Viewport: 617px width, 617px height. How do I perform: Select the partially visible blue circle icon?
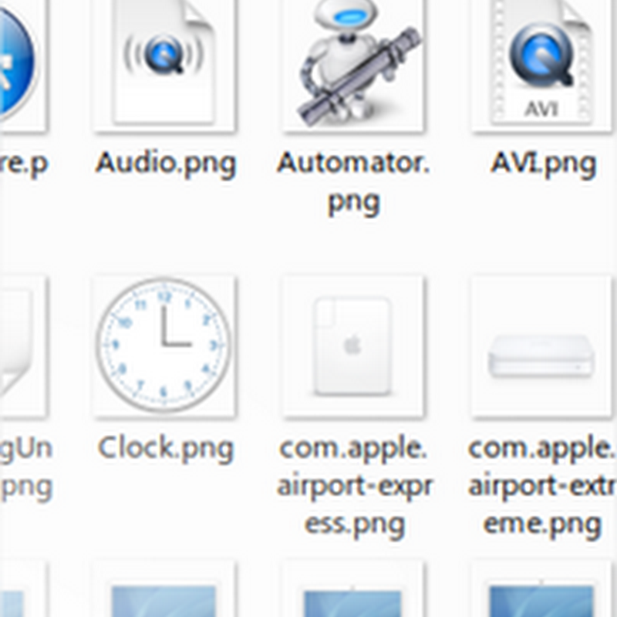pos(18,63)
